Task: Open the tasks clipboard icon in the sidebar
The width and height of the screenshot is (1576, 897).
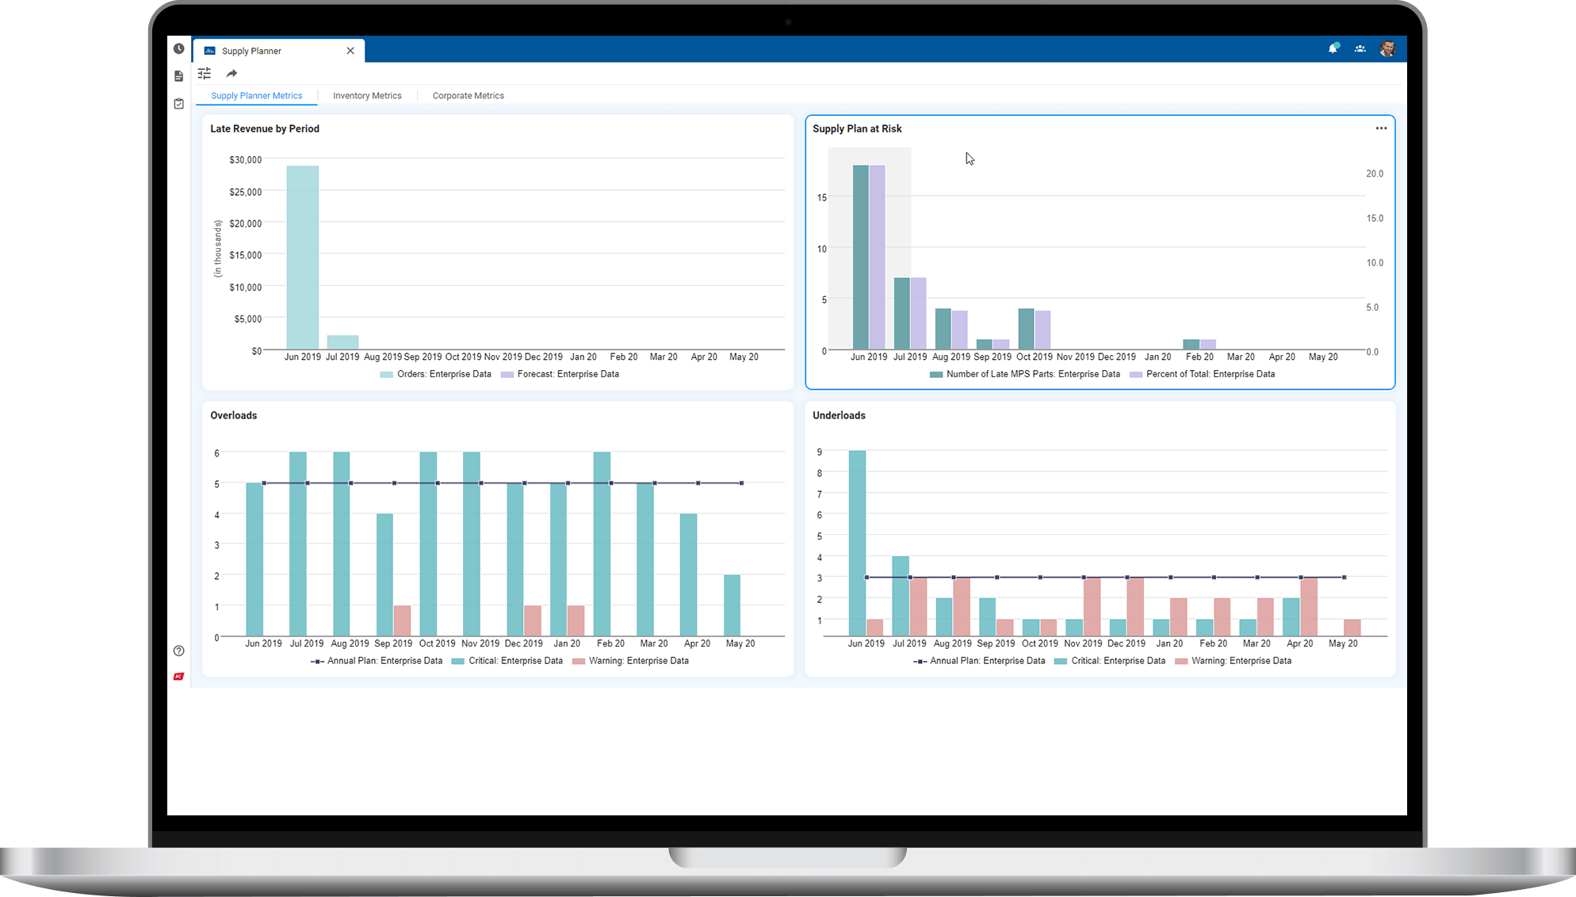Action: 179,104
